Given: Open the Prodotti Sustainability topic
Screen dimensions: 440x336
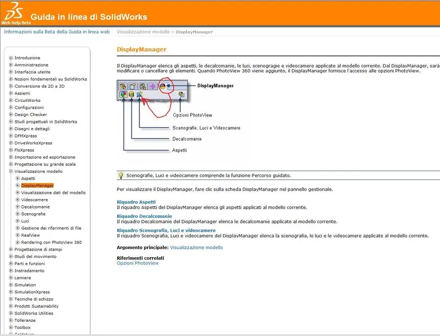Looking at the screenshot, I should [x=36, y=306].
